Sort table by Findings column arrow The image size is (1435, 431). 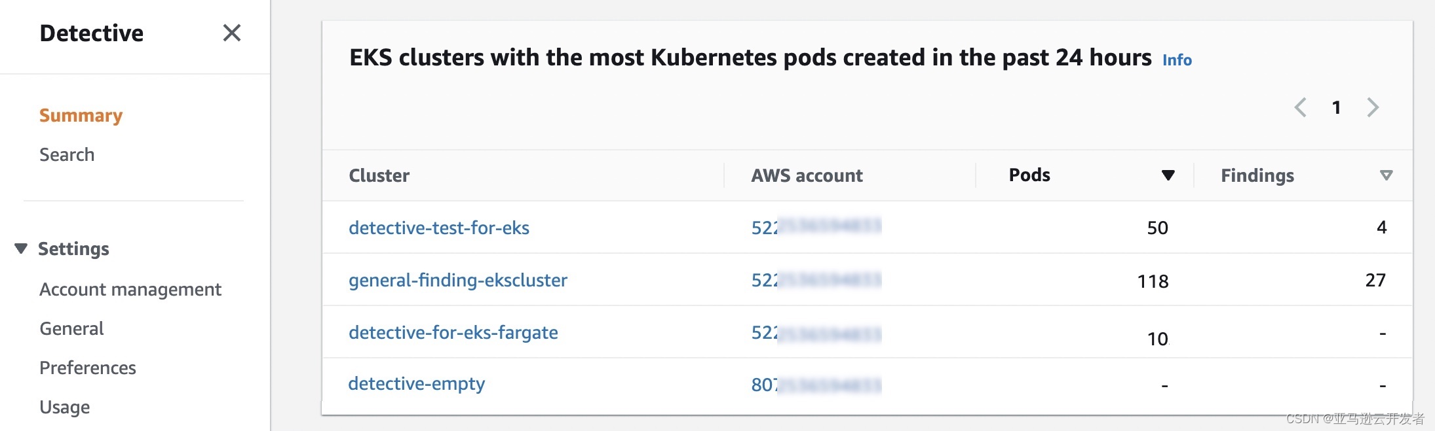point(1386,175)
